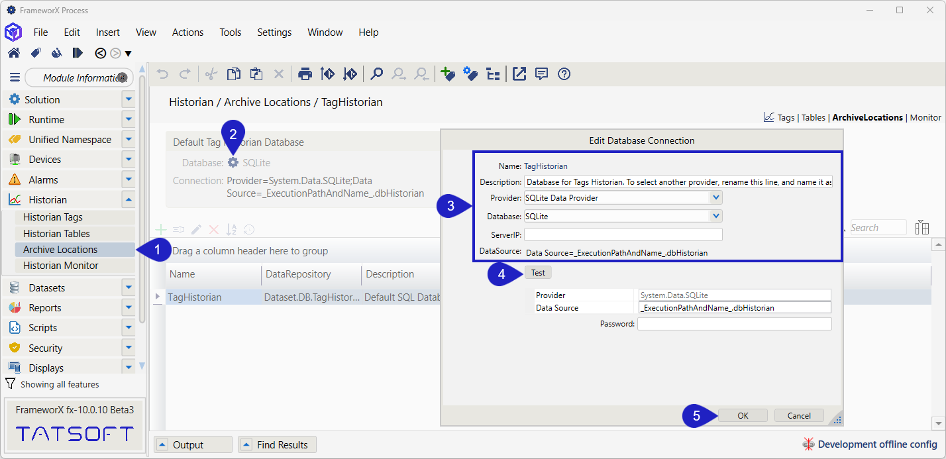Viewport: 946px width, 459px height.
Task: Open the Provider dropdown list
Action: (x=715, y=197)
